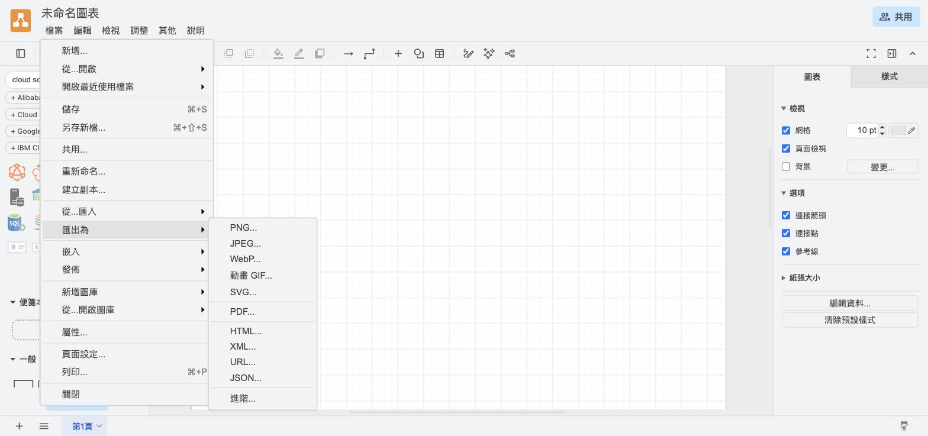Uncheck the 參考線 checkbox
The image size is (928, 436).
786,251
